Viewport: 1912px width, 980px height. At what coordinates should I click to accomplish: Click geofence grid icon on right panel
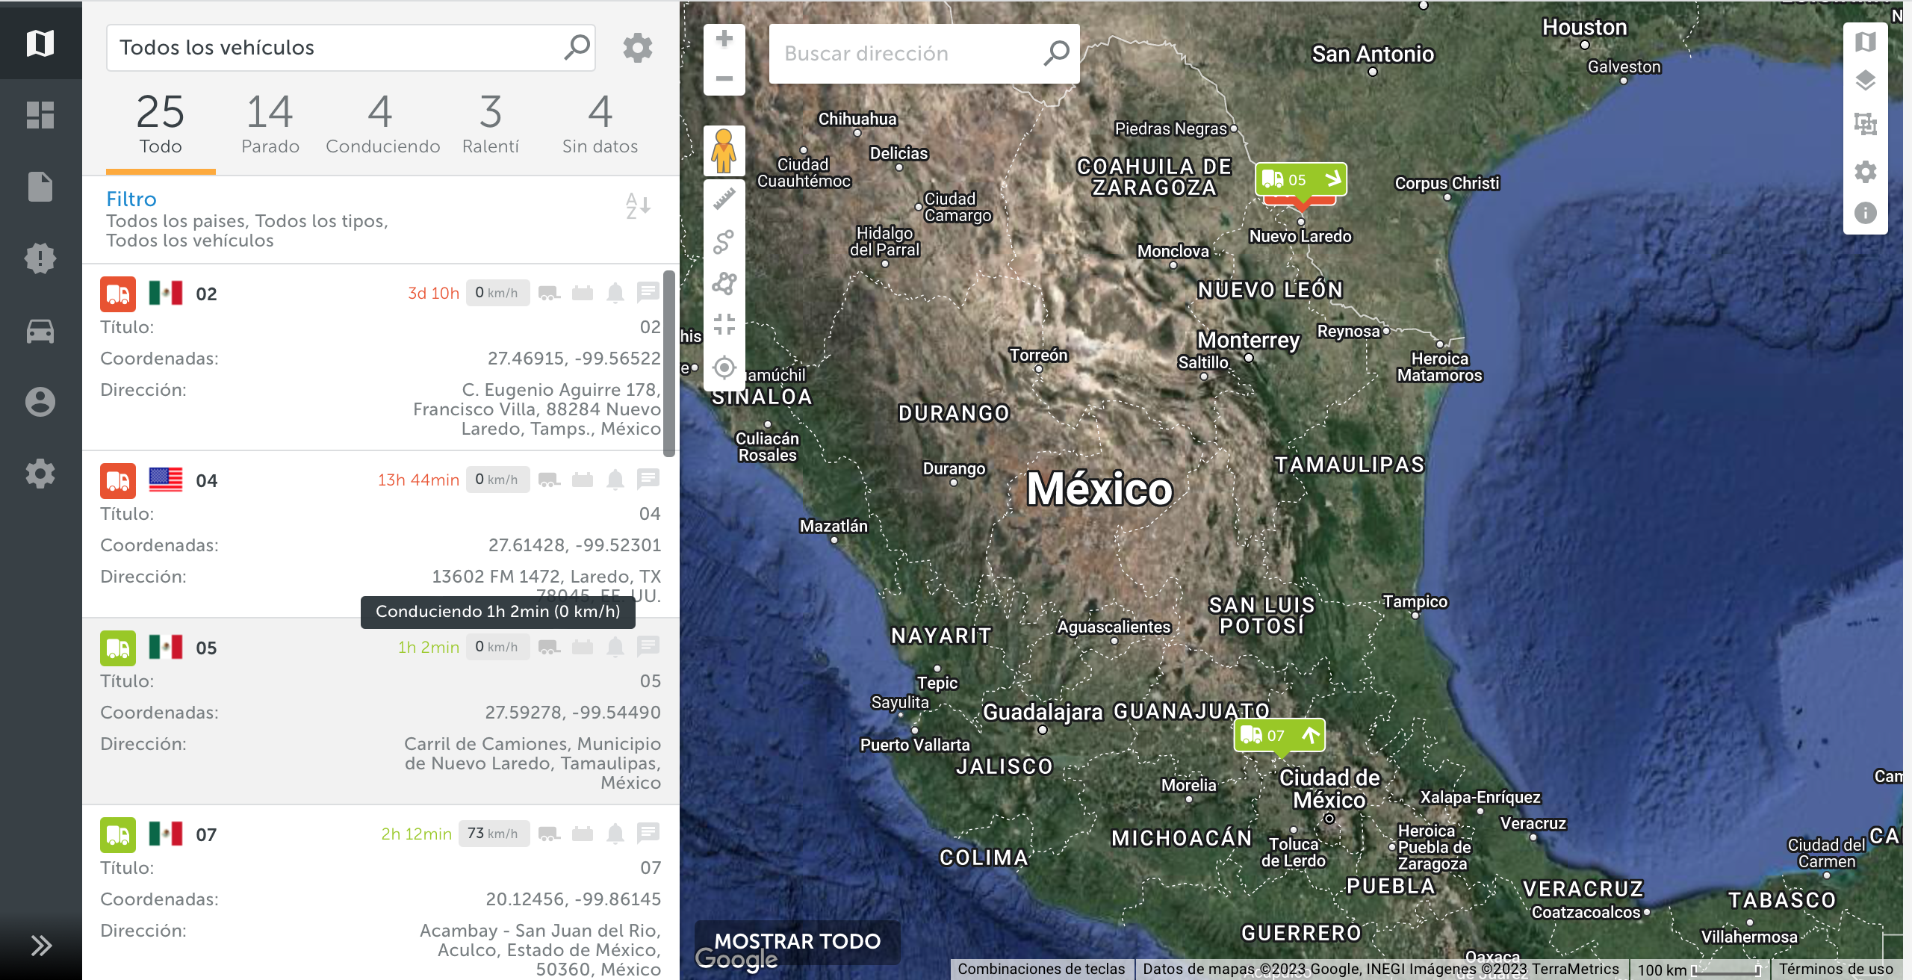[1865, 124]
